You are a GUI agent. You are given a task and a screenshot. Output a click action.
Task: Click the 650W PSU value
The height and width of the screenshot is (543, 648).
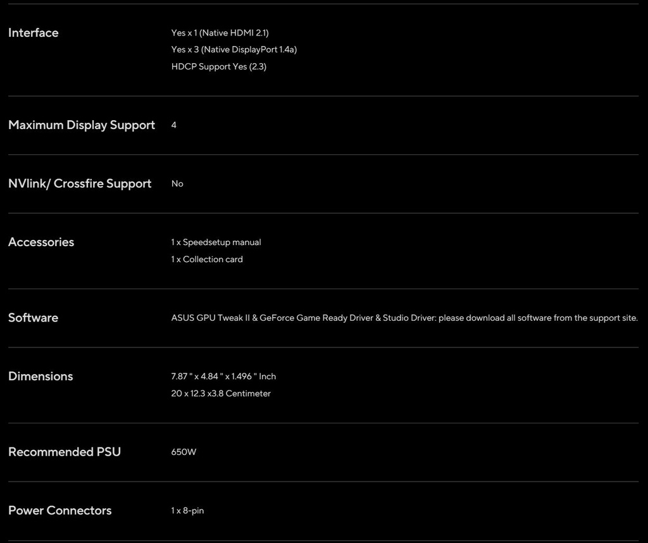click(184, 452)
